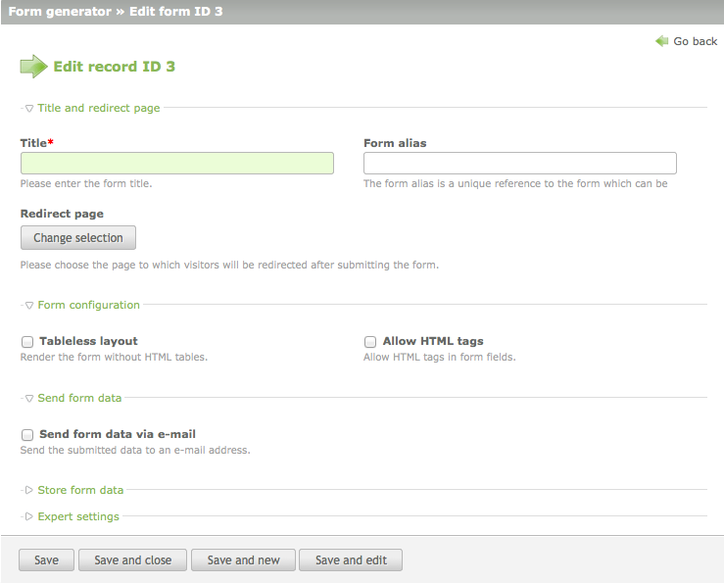Enable the Tableless layout checkbox
This screenshot has width=724, height=583.
(27, 342)
